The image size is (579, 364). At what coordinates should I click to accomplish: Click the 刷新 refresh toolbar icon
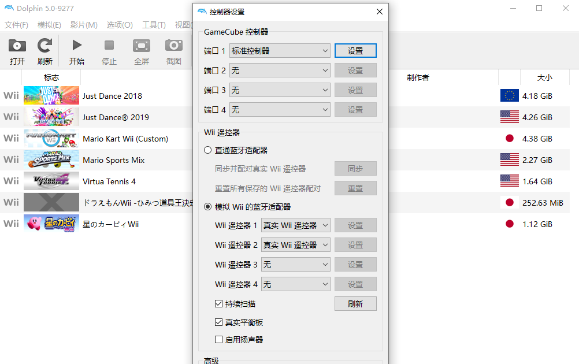tap(44, 46)
